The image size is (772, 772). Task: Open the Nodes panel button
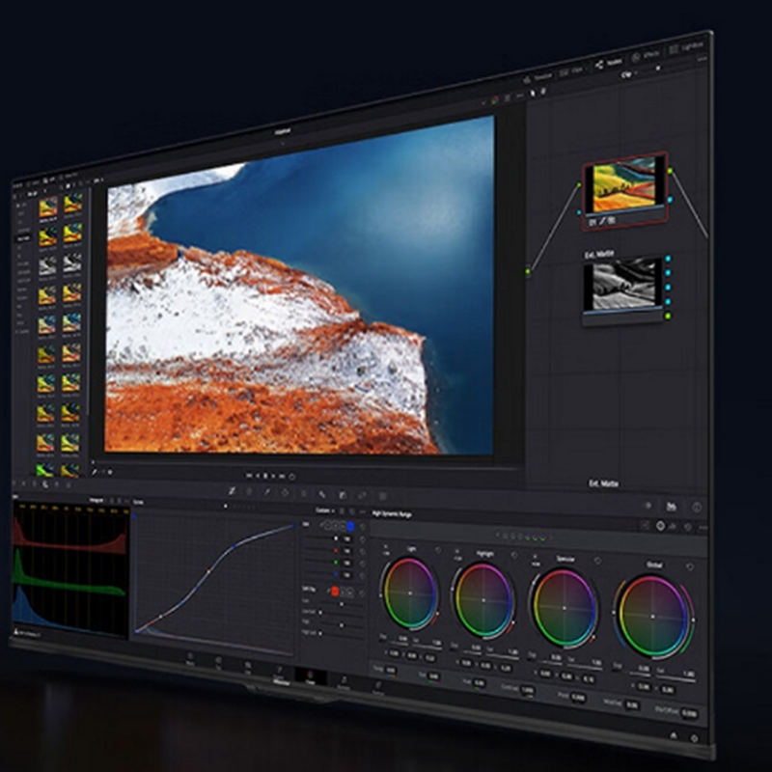609,63
